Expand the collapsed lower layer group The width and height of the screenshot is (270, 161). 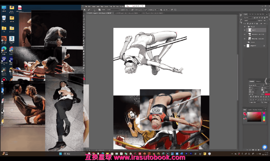click(247, 42)
